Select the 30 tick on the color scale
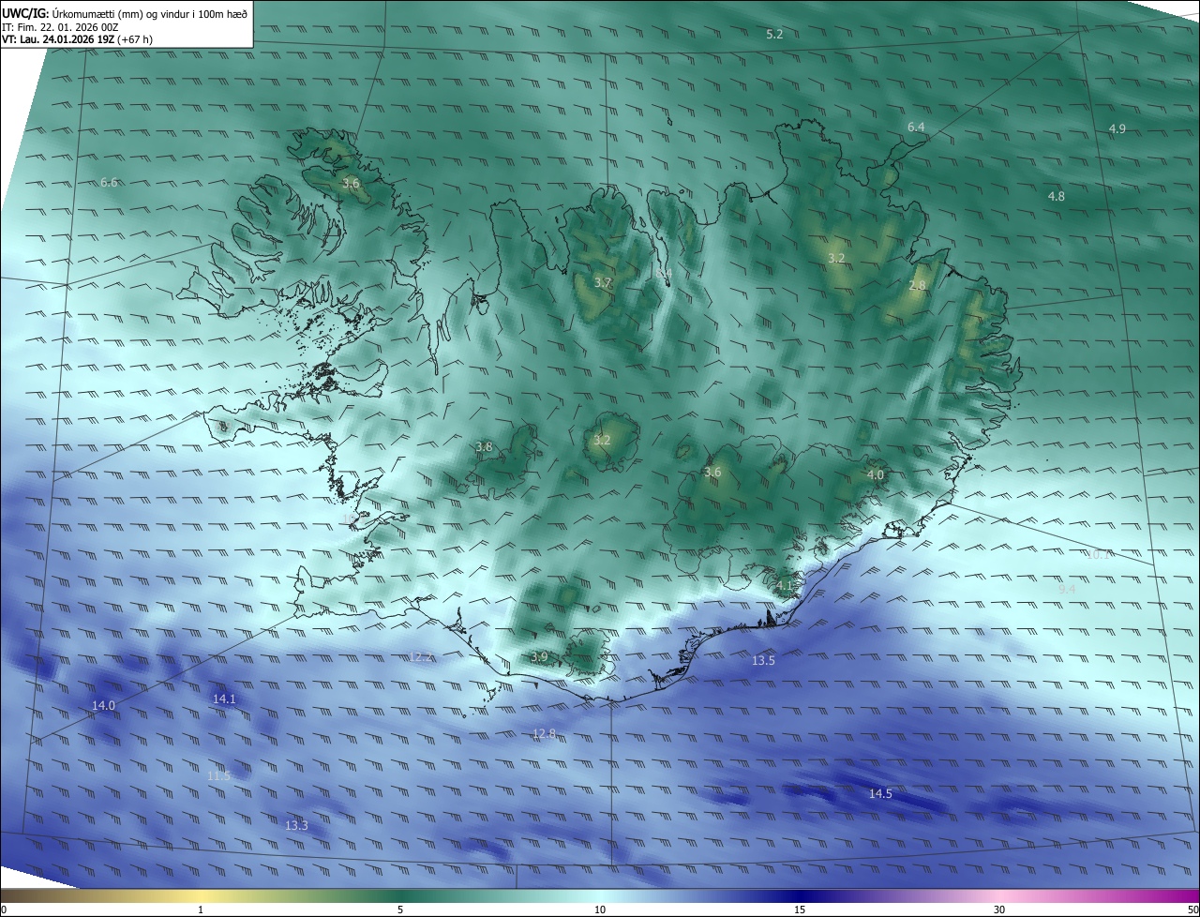Image resolution: width=1200 pixels, height=917 pixels. [x=999, y=909]
